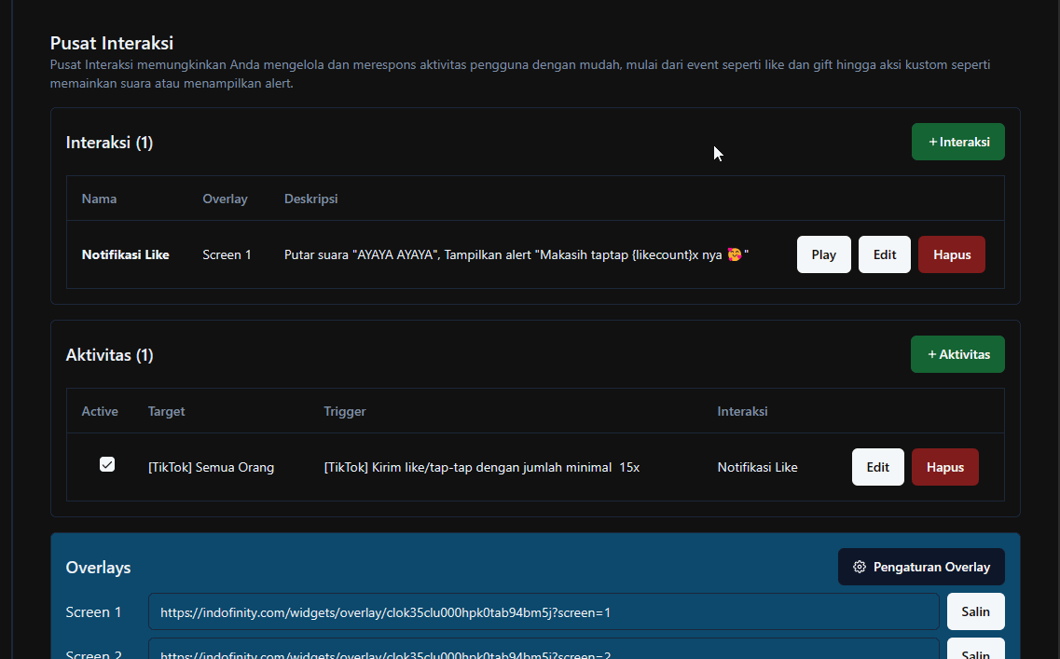Viewport: 1060px width, 659px height.
Task: Edit the Notifikasi Like interaction
Action: (884, 254)
